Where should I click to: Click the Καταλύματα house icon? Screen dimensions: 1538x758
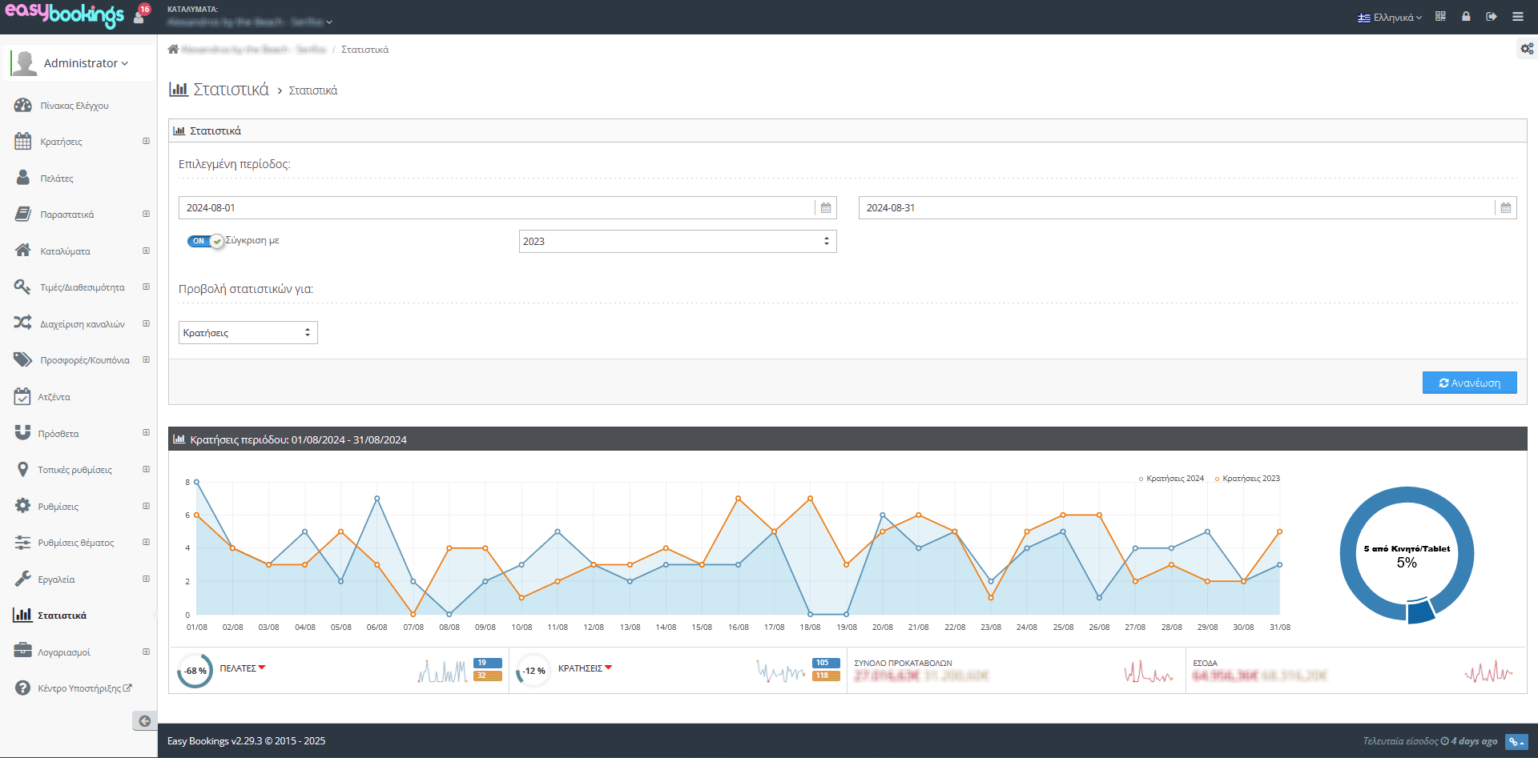pos(22,251)
